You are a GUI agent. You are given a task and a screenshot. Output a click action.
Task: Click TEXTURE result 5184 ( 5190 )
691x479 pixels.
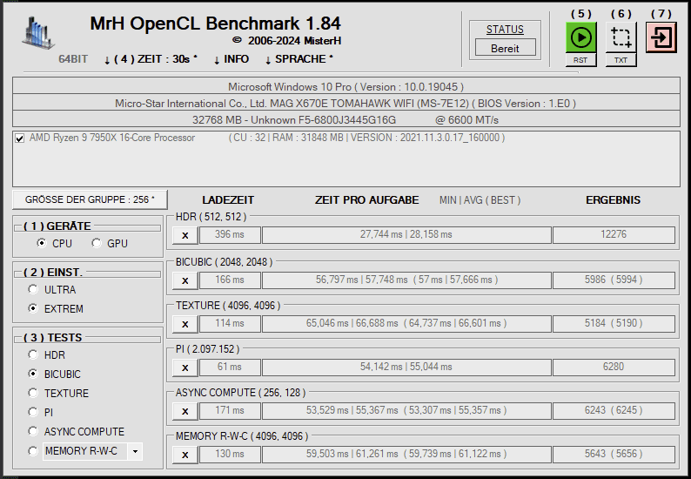[x=614, y=324]
